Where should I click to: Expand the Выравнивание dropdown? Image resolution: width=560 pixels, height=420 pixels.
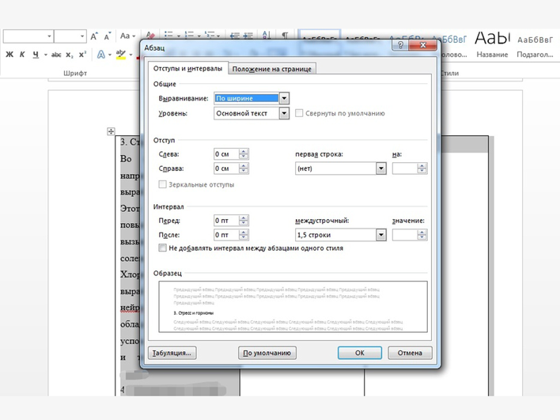pos(284,98)
